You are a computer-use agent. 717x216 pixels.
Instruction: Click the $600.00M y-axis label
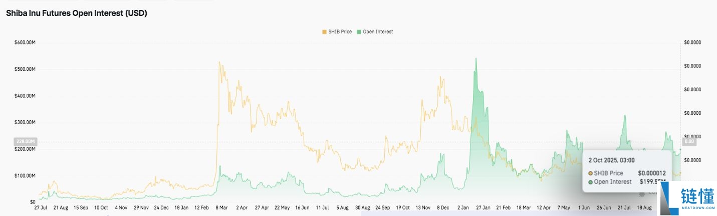[x=25, y=42]
